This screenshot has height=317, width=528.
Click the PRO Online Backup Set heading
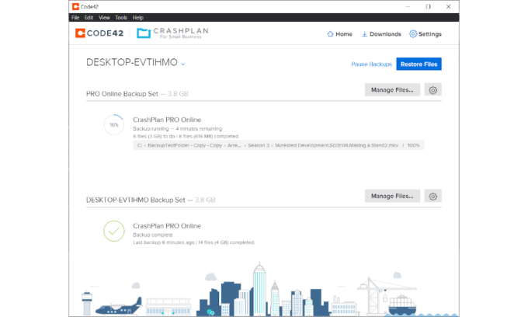(x=122, y=94)
